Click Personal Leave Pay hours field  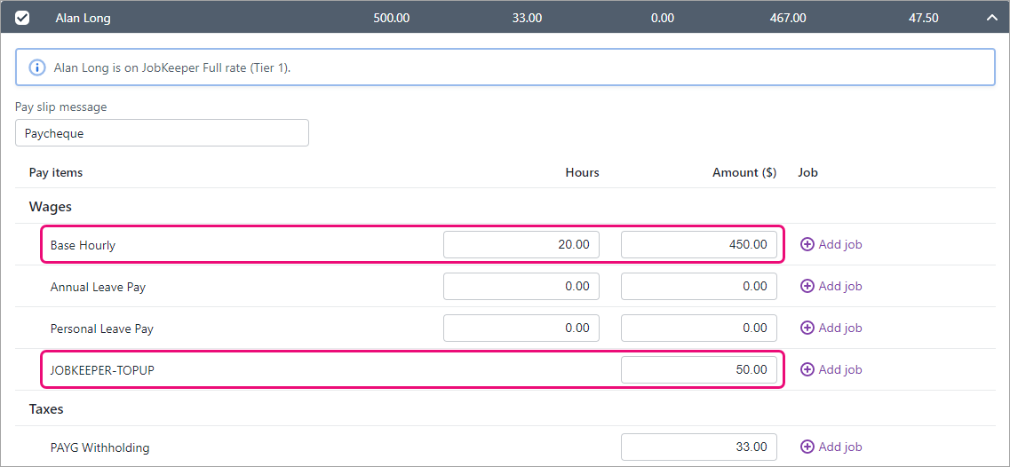pyautogui.click(x=521, y=328)
